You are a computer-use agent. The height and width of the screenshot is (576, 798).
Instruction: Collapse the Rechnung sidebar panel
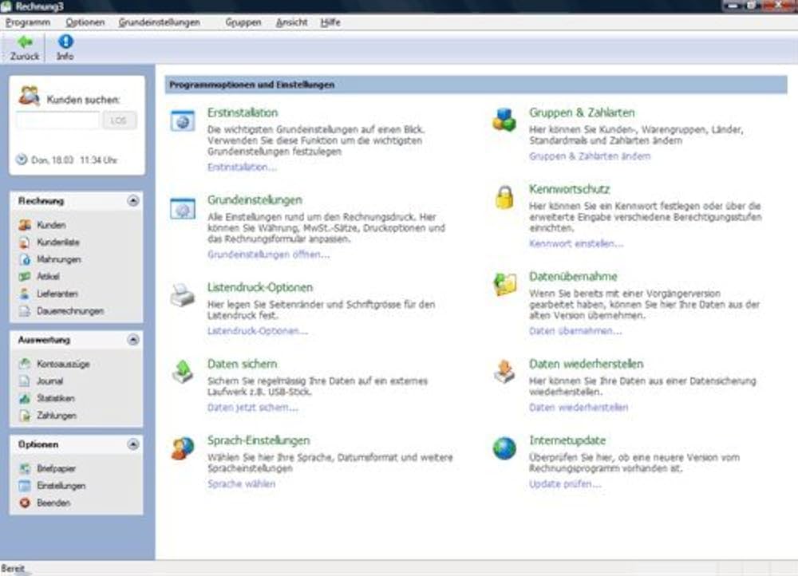pyautogui.click(x=132, y=200)
